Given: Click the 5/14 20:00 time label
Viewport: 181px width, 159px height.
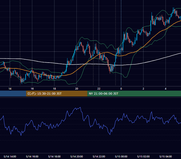Looking at the screenshot, I should click(77, 156).
